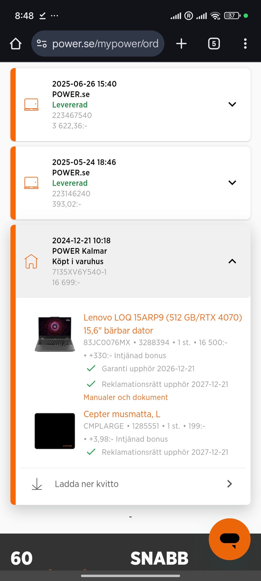Open a new browser tab
This screenshot has height=581, width=261.
tap(181, 44)
